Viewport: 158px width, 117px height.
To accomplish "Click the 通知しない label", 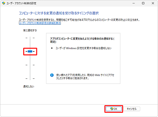I will (x=29, y=86).
